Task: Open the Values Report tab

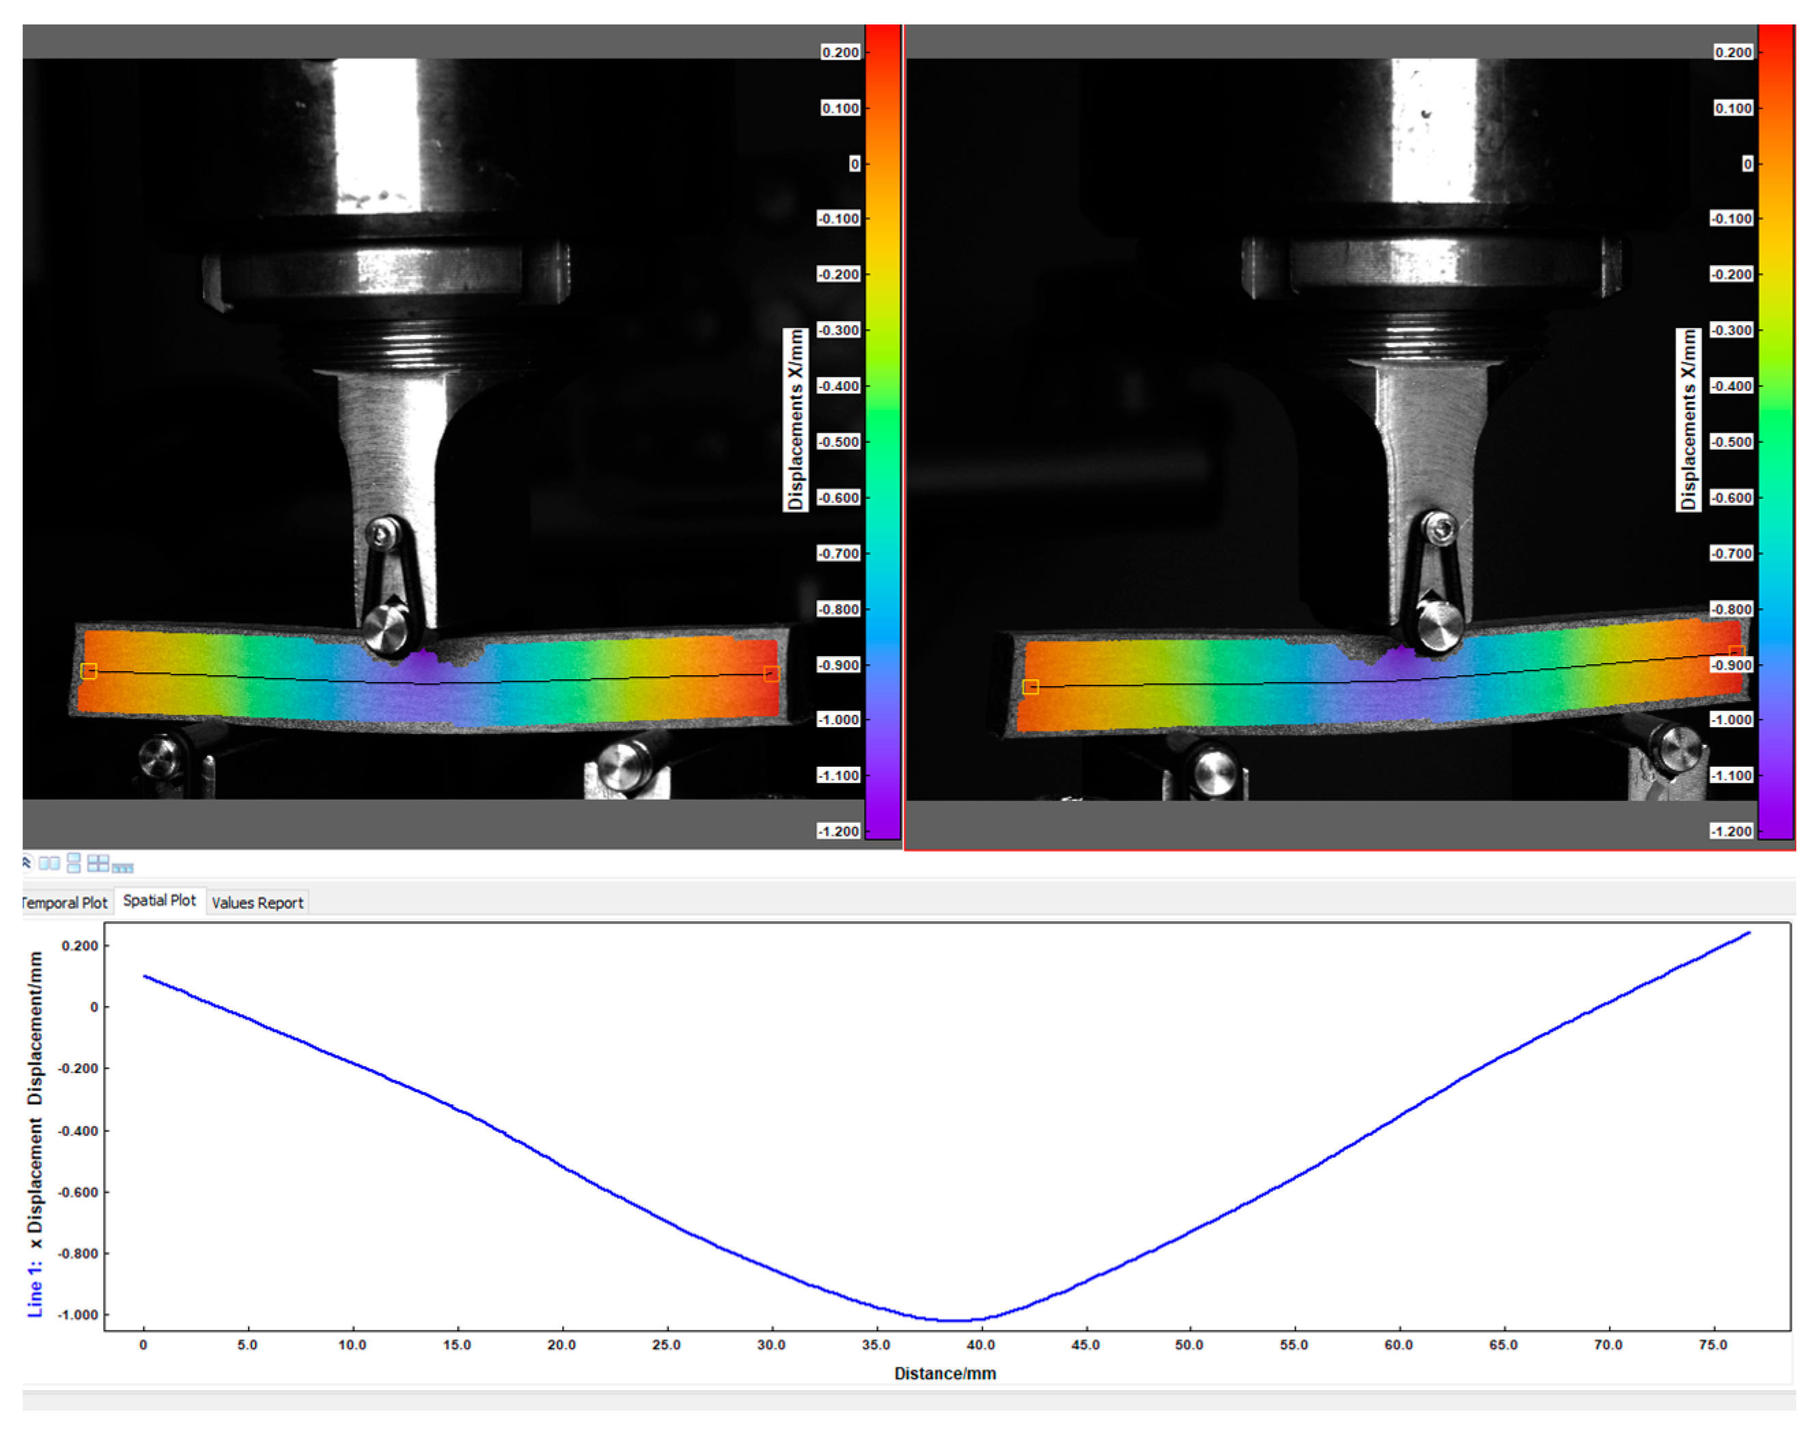Action: [x=257, y=903]
